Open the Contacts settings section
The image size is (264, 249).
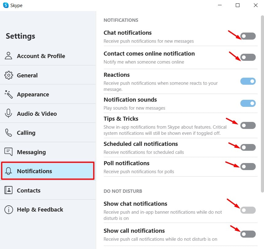coord(48,190)
